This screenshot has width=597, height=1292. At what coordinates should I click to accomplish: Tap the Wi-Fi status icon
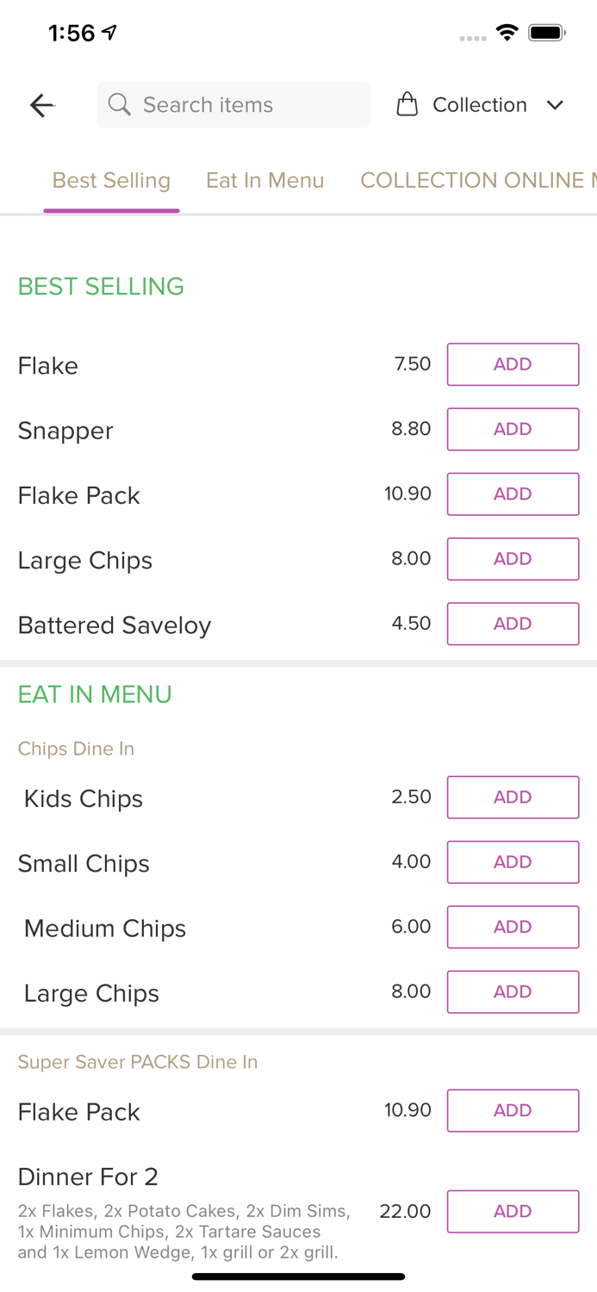click(507, 33)
